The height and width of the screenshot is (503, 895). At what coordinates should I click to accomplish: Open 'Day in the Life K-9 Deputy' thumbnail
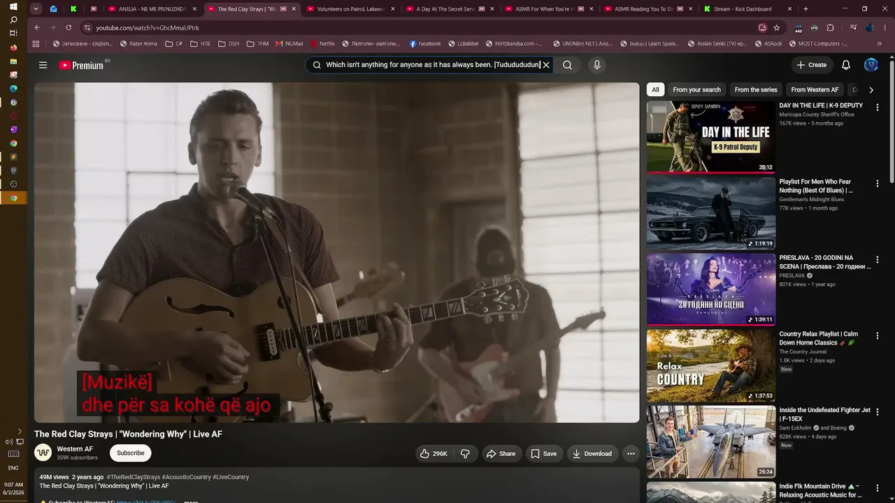711,137
